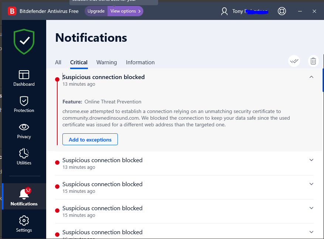Click the green protection status shield
This screenshot has width=324, height=239.
24,41
